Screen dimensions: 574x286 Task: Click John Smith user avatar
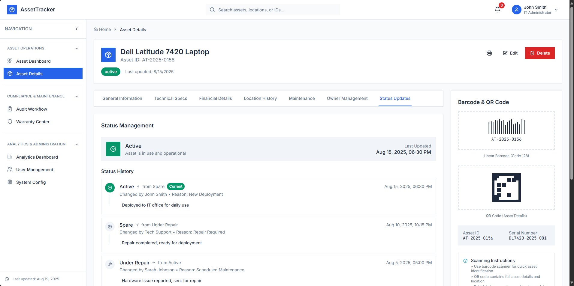(x=516, y=10)
